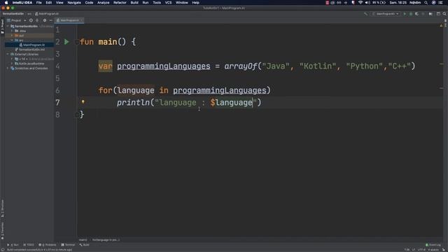Viewport: 448px width, 252px height.
Task: Click the expand all icon in Project panel
Action: click(37, 20)
